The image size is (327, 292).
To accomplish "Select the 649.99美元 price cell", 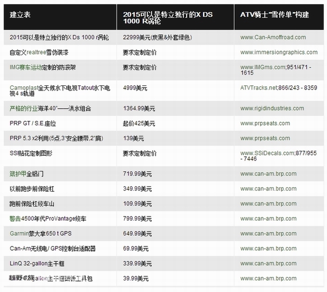I will coord(175,234).
